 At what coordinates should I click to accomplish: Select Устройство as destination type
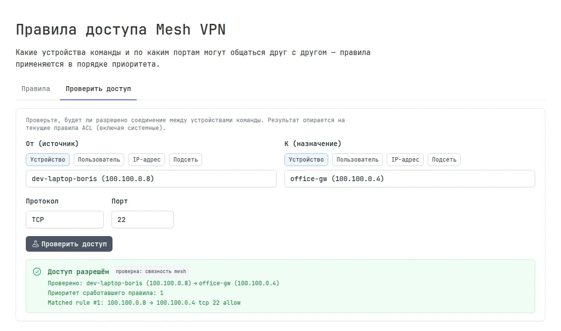[x=306, y=160]
